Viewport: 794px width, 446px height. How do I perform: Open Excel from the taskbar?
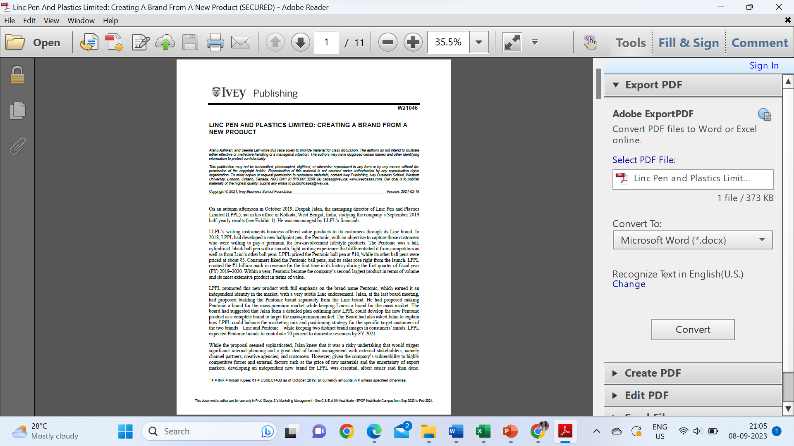click(x=483, y=431)
